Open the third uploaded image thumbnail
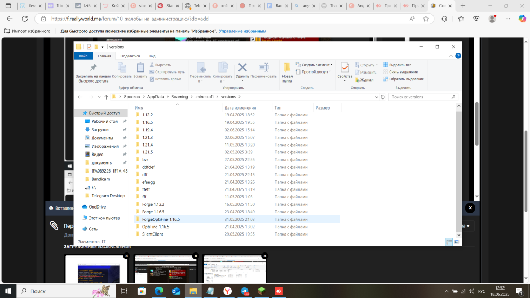Viewport: 530px width, 298px height. pos(234,269)
